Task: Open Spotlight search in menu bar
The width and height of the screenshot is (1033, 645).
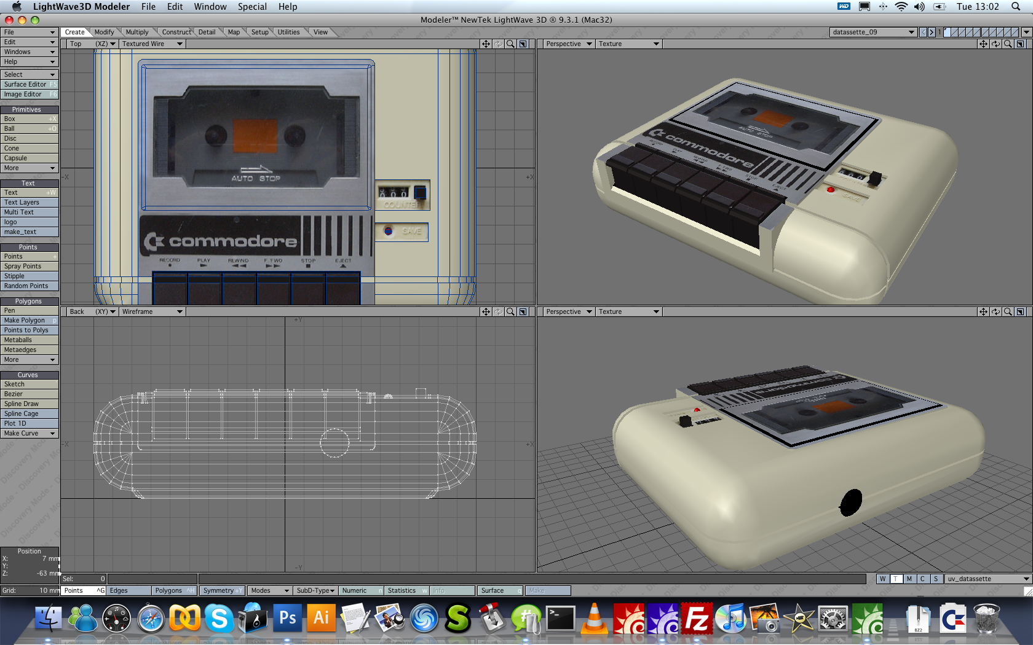Action: (x=1016, y=7)
